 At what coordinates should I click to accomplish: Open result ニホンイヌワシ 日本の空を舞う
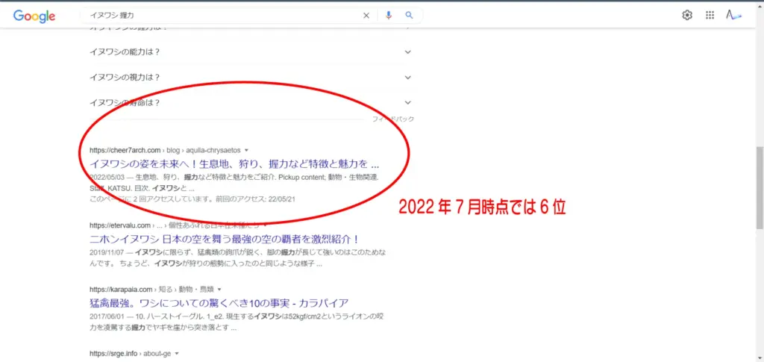pos(225,240)
